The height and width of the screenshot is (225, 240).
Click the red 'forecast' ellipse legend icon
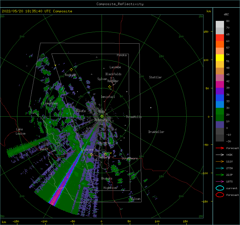220,195
